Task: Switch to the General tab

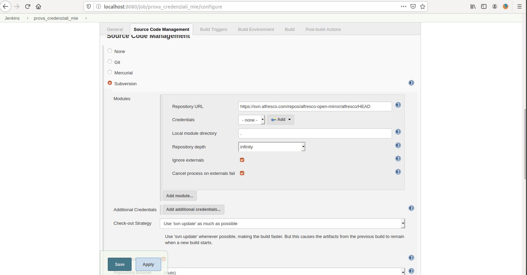Action: [115, 30]
